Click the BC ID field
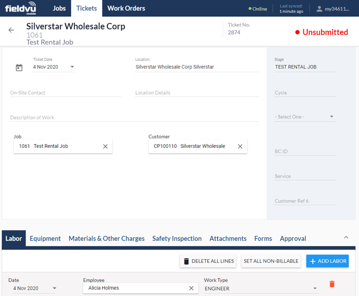Screen dimensions: 359x296 305,152
